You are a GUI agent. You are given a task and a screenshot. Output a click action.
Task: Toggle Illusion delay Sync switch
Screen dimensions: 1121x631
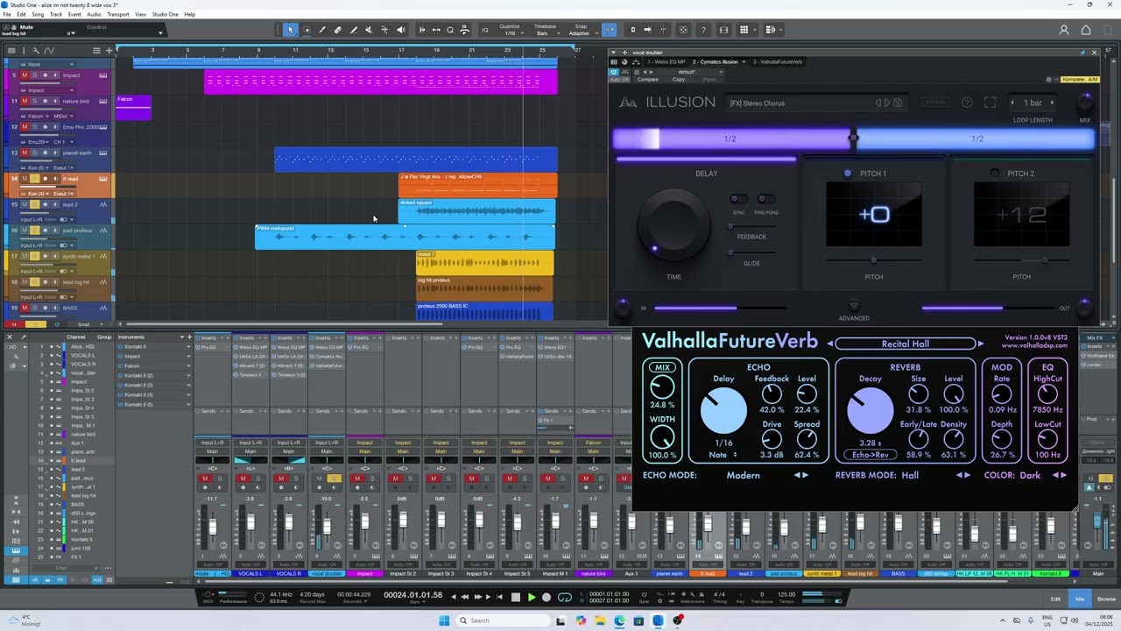coord(739,199)
